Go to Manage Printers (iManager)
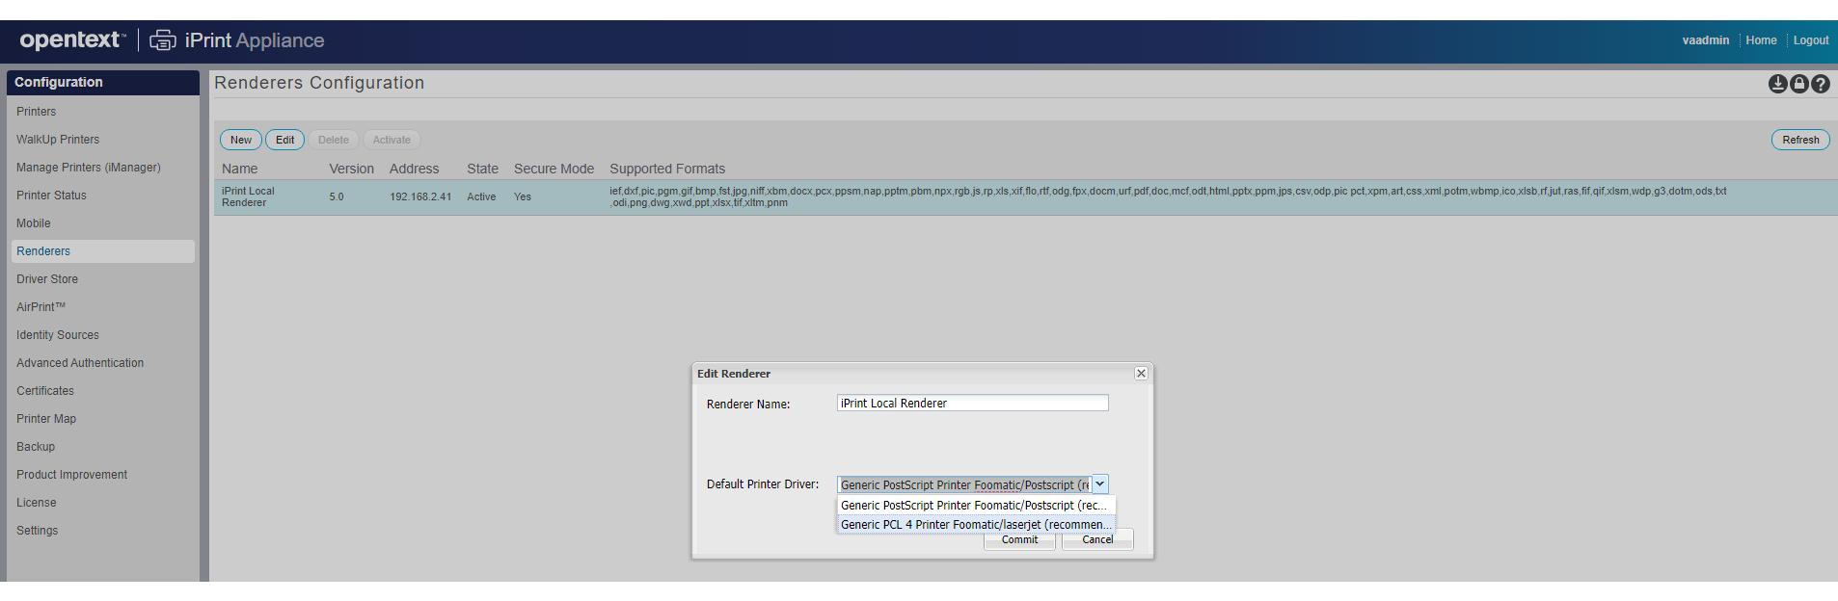Screen dimensions: 1838x601 tap(89, 168)
